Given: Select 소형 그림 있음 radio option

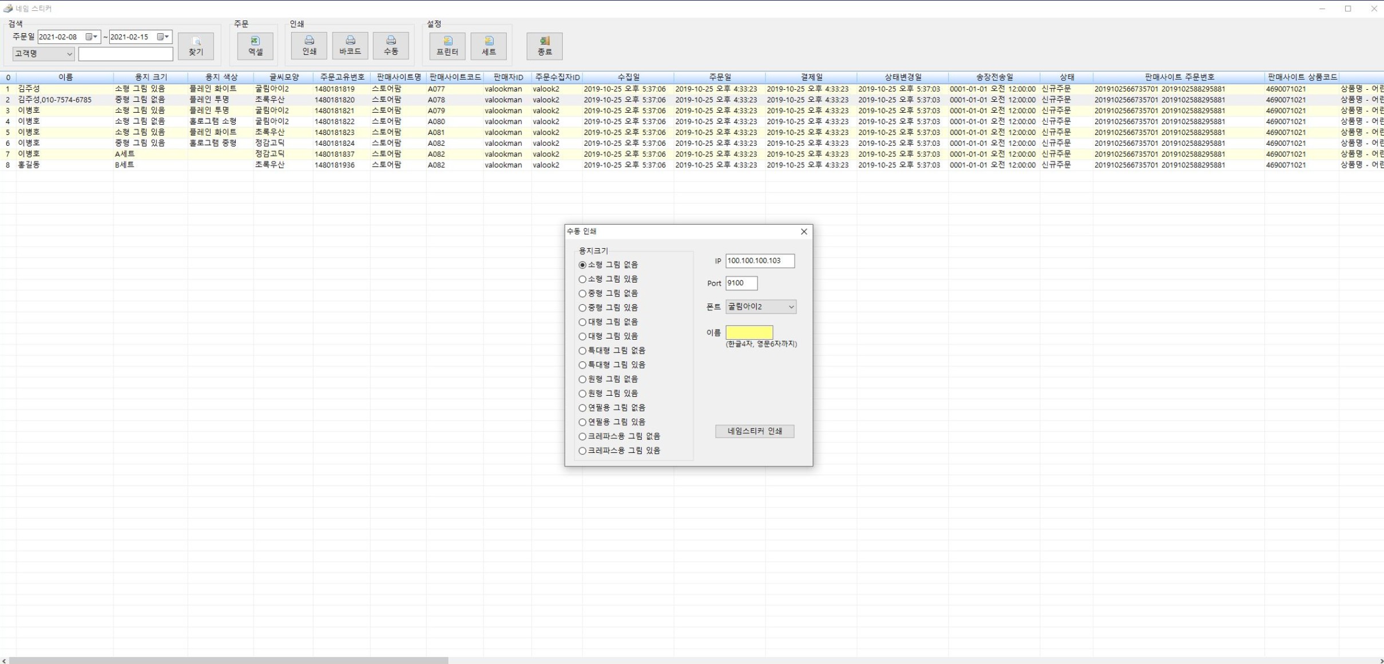Looking at the screenshot, I should pos(582,279).
